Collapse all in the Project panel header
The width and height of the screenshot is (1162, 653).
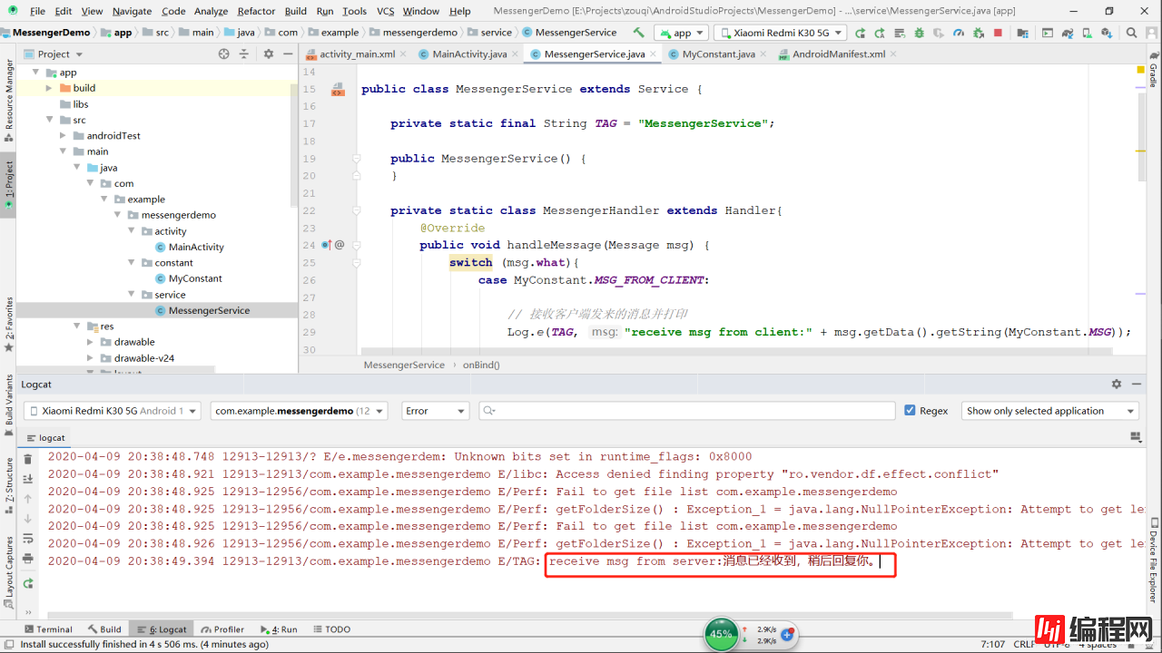pyautogui.click(x=245, y=54)
